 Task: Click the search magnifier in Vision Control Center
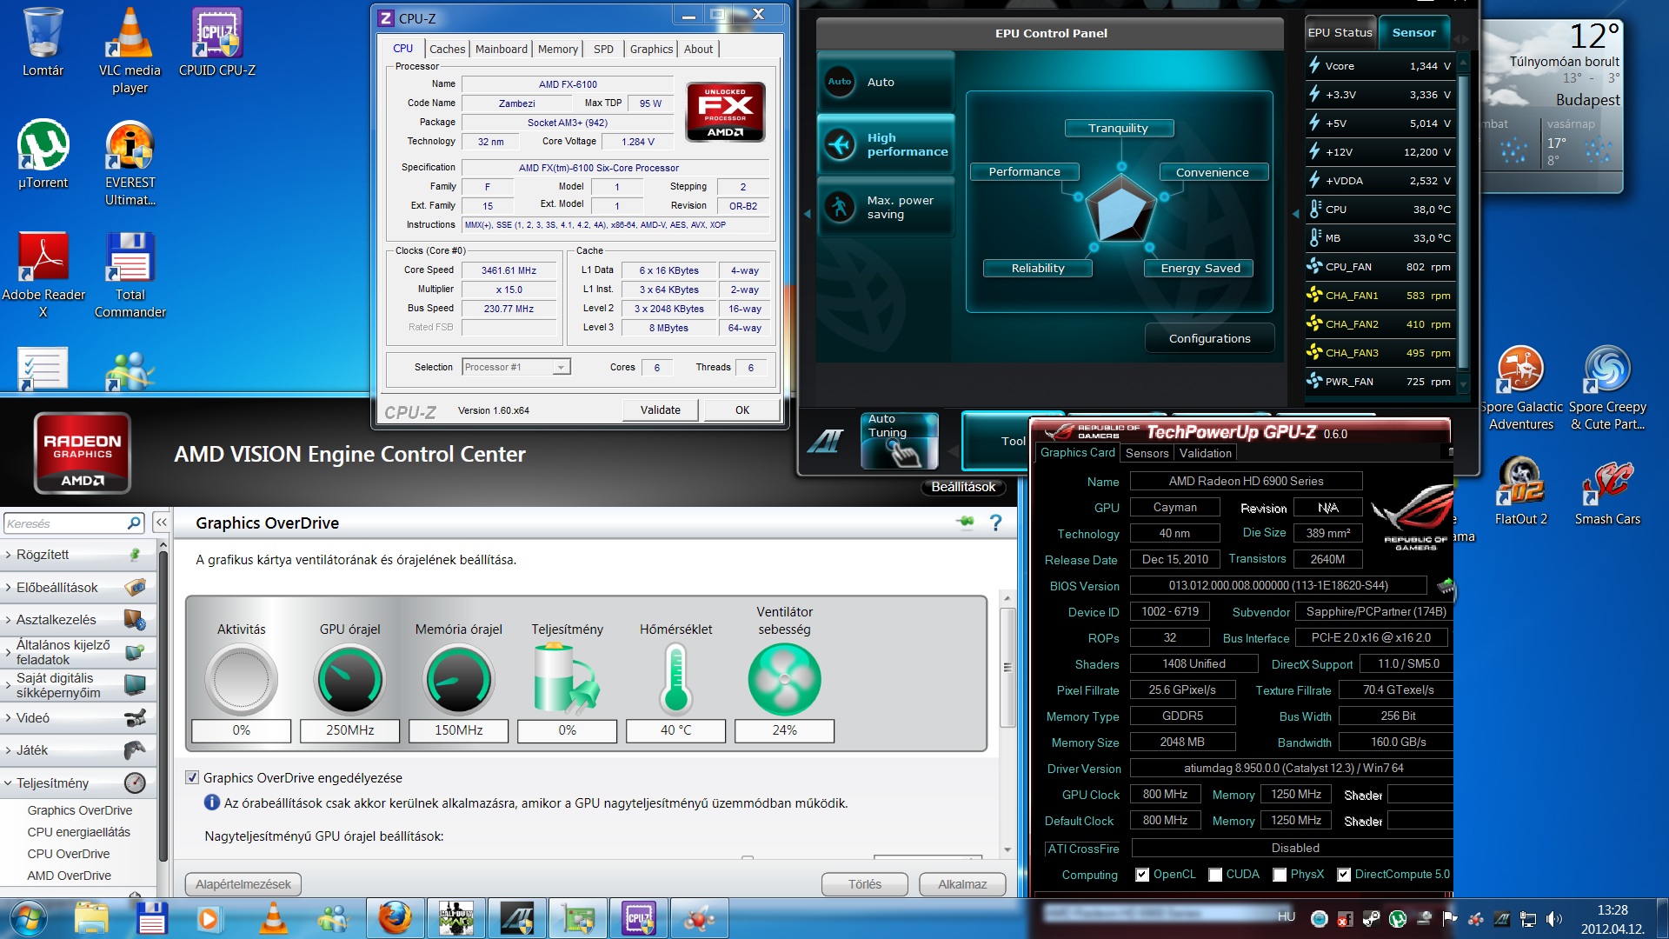(134, 523)
